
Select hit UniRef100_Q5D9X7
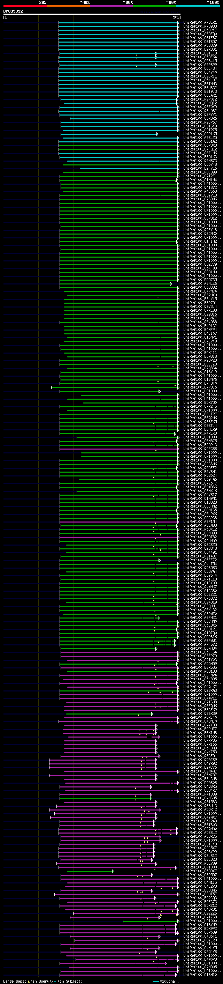click(200, 871)
